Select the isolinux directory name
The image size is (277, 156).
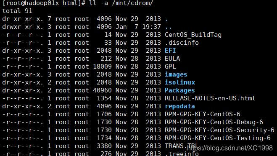(180, 82)
